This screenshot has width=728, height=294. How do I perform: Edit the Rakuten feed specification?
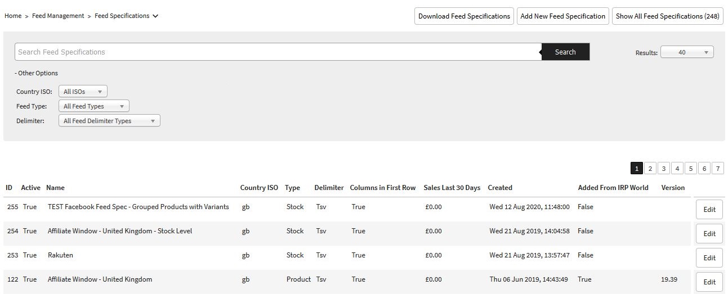point(709,257)
